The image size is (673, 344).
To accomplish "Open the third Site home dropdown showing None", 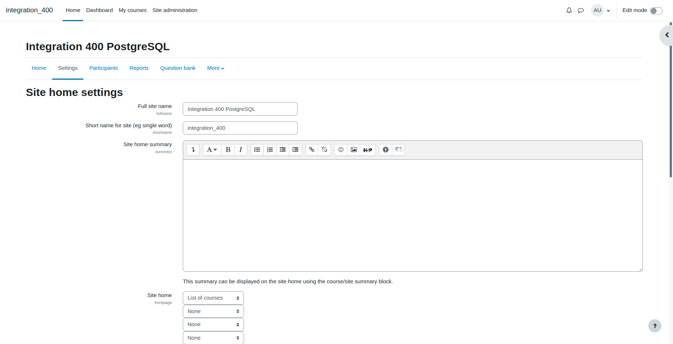I will (x=213, y=324).
